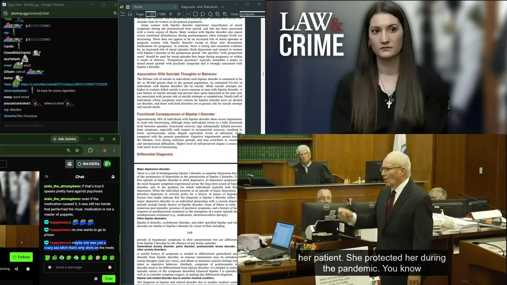Screen dimensions: 507x285
Task: Close the Diagnostic and Statistical tab
Action: click(x=222, y=7)
